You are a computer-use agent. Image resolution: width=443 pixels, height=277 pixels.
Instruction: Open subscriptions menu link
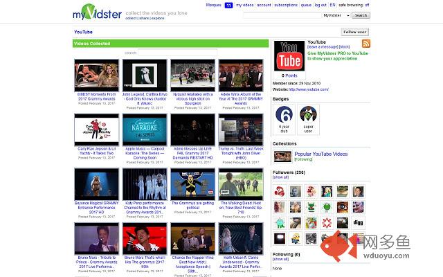click(286, 5)
